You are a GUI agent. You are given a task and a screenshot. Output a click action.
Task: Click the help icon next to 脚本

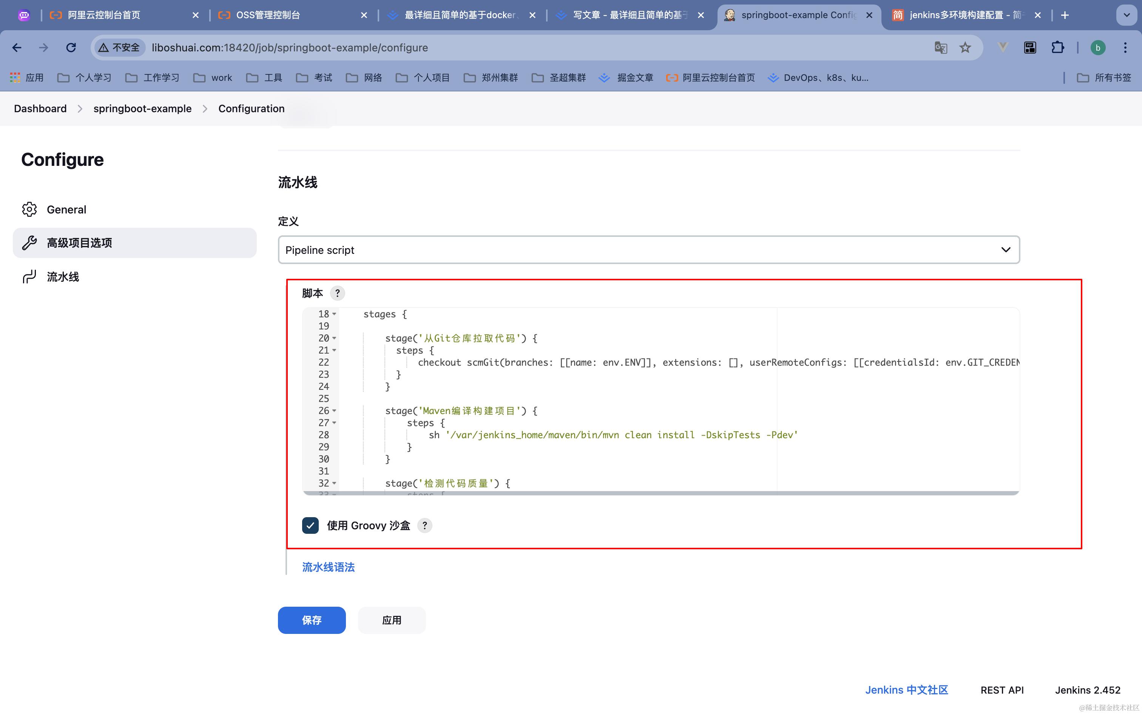337,293
